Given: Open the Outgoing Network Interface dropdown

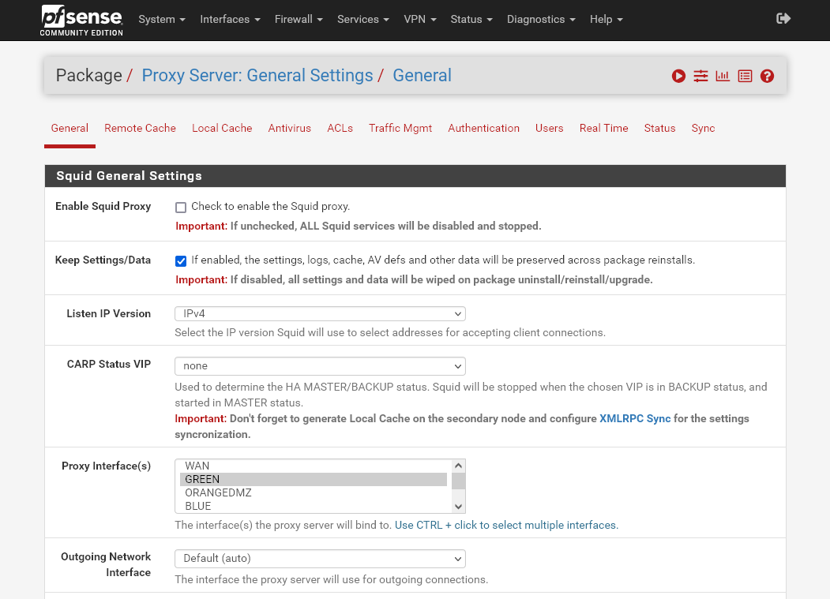Looking at the screenshot, I should click(320, 558).
